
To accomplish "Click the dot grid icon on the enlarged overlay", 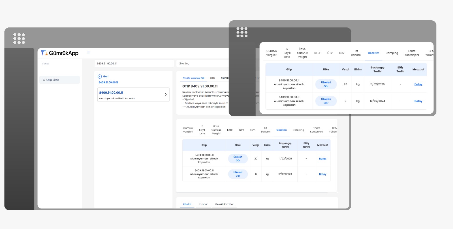I will tap(242, 32).
